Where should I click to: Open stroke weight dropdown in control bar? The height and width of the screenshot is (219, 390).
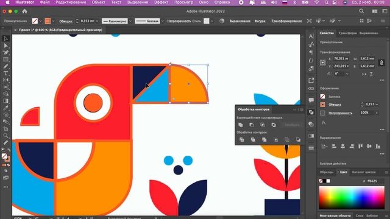point(97,21)
